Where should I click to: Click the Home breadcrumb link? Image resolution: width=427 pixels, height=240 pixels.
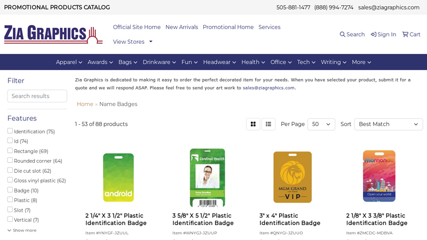(85, 104)
